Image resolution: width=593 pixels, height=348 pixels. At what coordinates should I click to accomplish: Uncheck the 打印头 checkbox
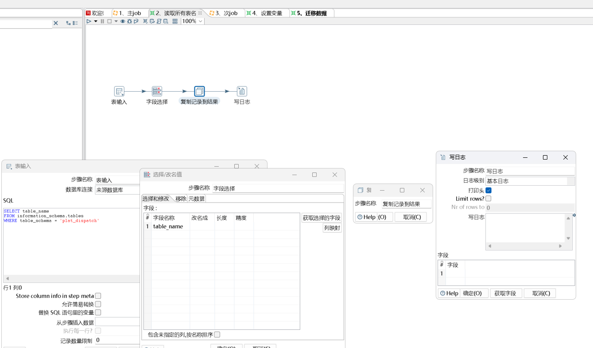click(x=488, y=190)
